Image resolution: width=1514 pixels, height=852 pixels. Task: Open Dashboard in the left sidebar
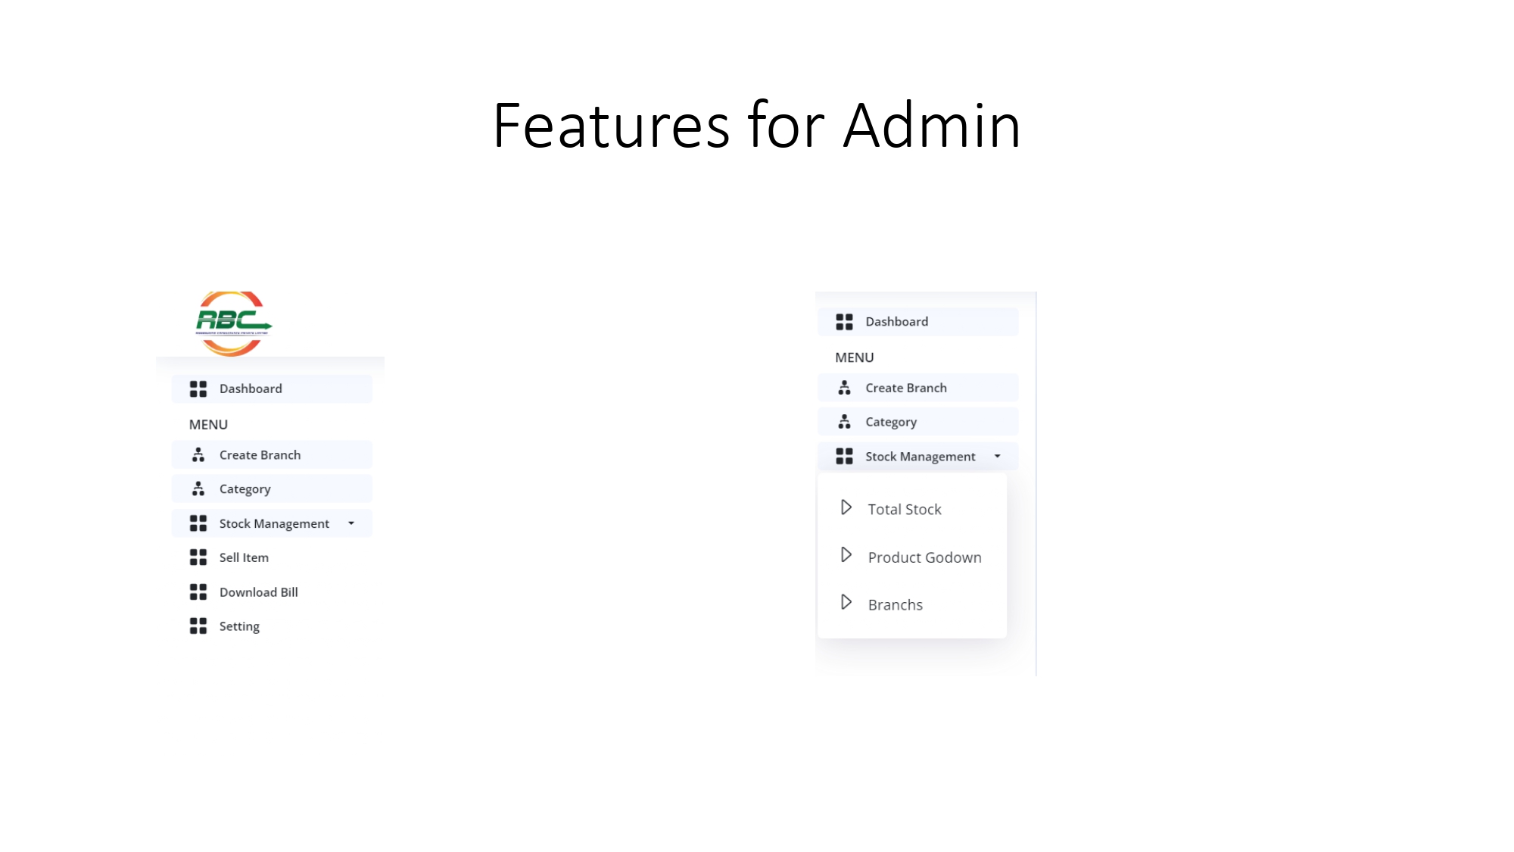[272, 389]
